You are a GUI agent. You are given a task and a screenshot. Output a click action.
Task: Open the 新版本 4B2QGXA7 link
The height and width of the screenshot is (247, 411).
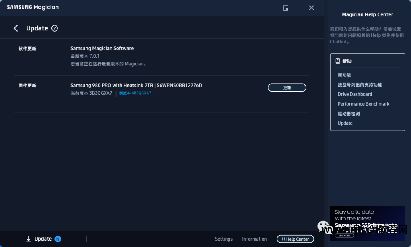[x=135, y=93]
